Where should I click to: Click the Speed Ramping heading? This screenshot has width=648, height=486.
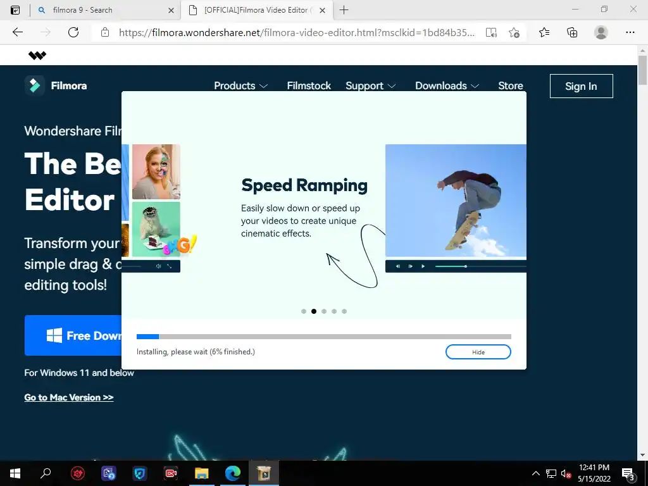(304, 185)
